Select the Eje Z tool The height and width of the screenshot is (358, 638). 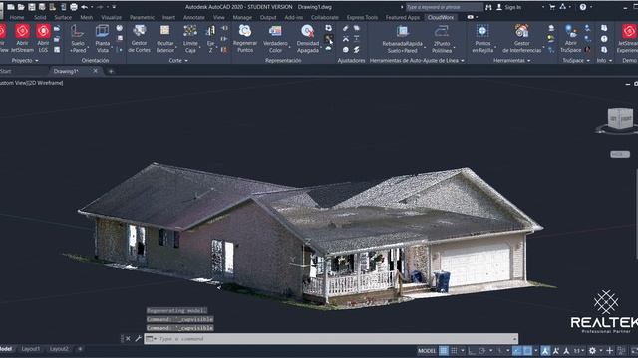pyautogui.click(x=210, y=38)
